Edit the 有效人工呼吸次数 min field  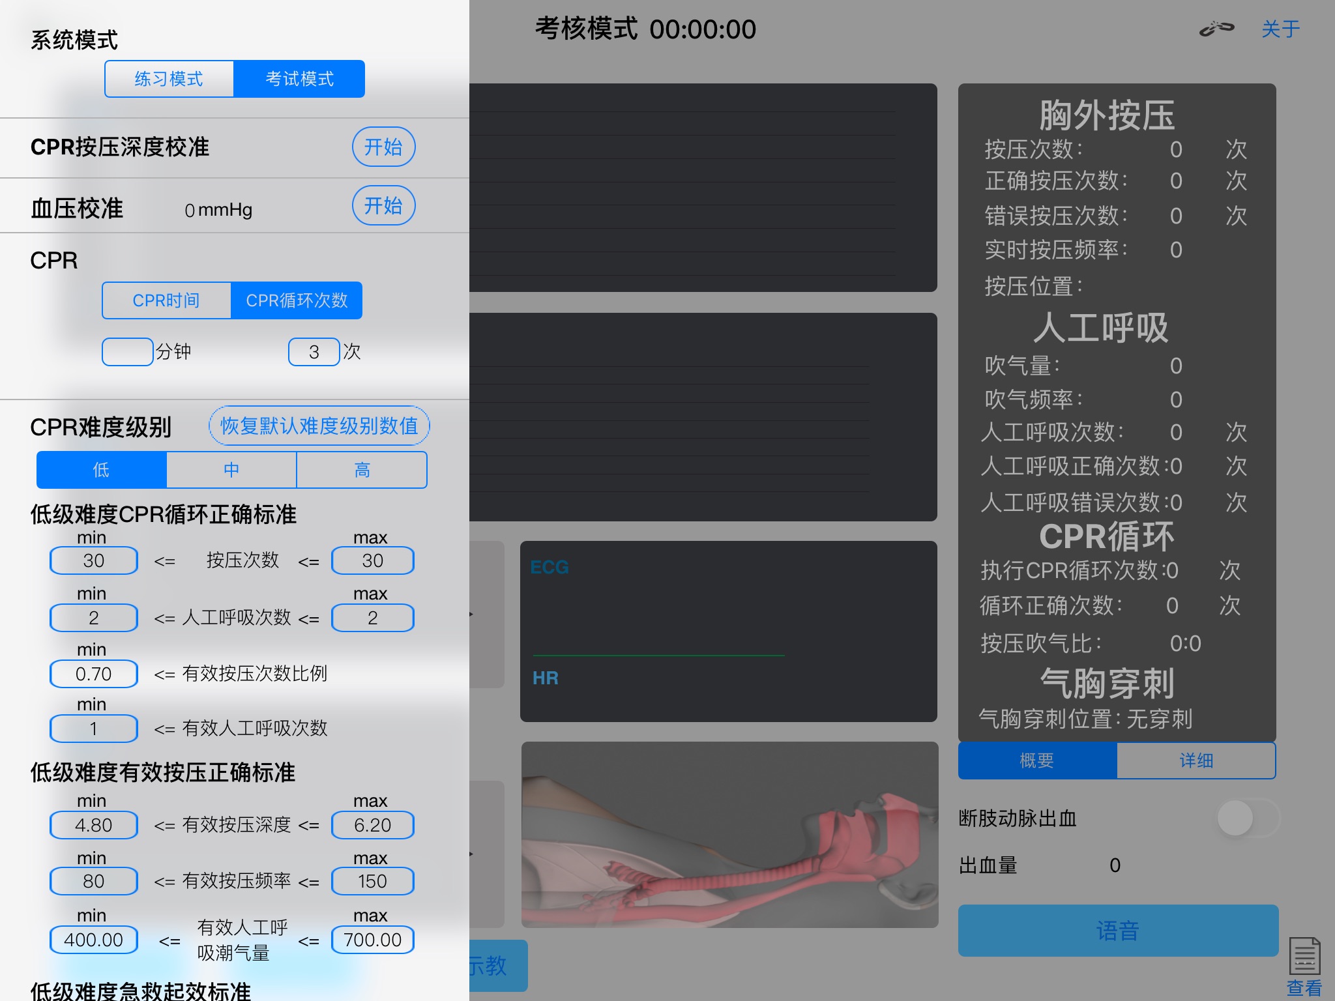point(94,729)
